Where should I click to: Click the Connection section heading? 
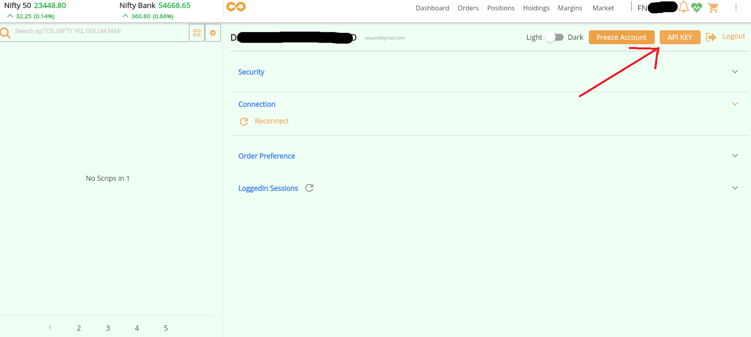click(257, 104)
